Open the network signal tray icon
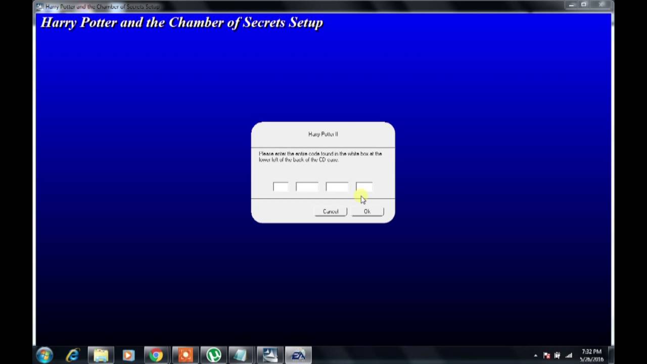Screen dimensions: 647x364 [569, 355]
